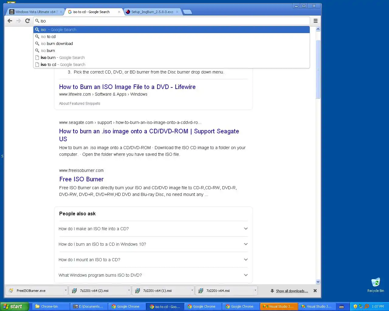Click the address bar containing iso

tap(172, 21)
